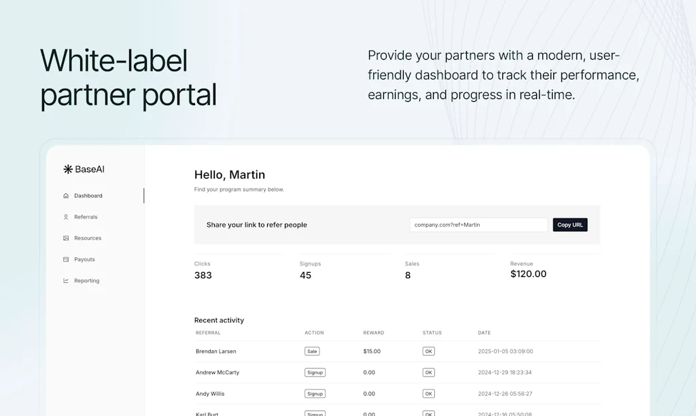Open the Dashboard menu item

pyautogui.click(x=88, y=195)
